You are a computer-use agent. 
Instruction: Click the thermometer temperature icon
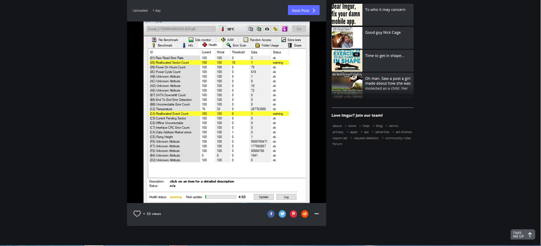pos(223,29)
